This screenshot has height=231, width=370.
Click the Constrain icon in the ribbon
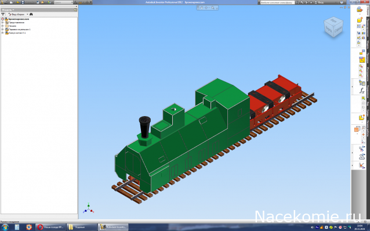(362, 52)
